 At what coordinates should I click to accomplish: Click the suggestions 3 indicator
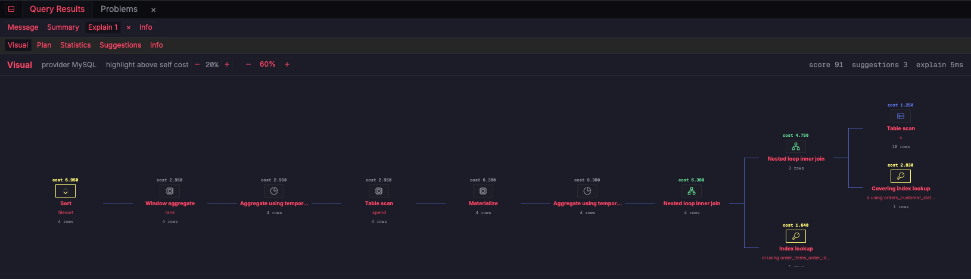pos(880,65)
